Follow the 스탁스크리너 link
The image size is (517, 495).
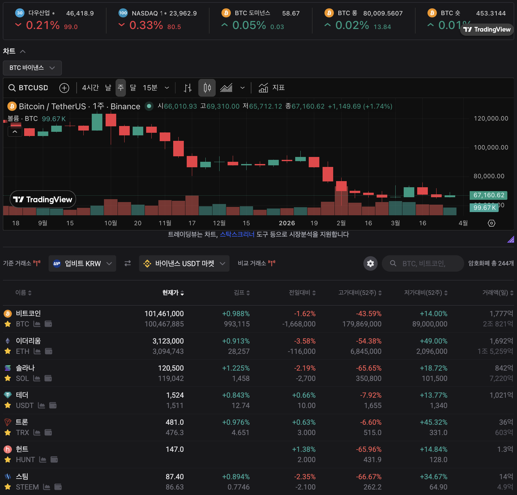[x=237, y=234]
